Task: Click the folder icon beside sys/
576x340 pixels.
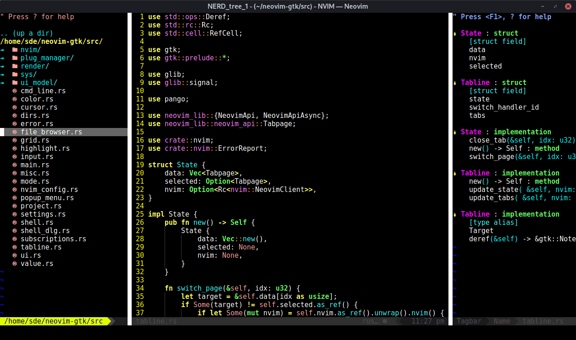Action: click(15, 74)
